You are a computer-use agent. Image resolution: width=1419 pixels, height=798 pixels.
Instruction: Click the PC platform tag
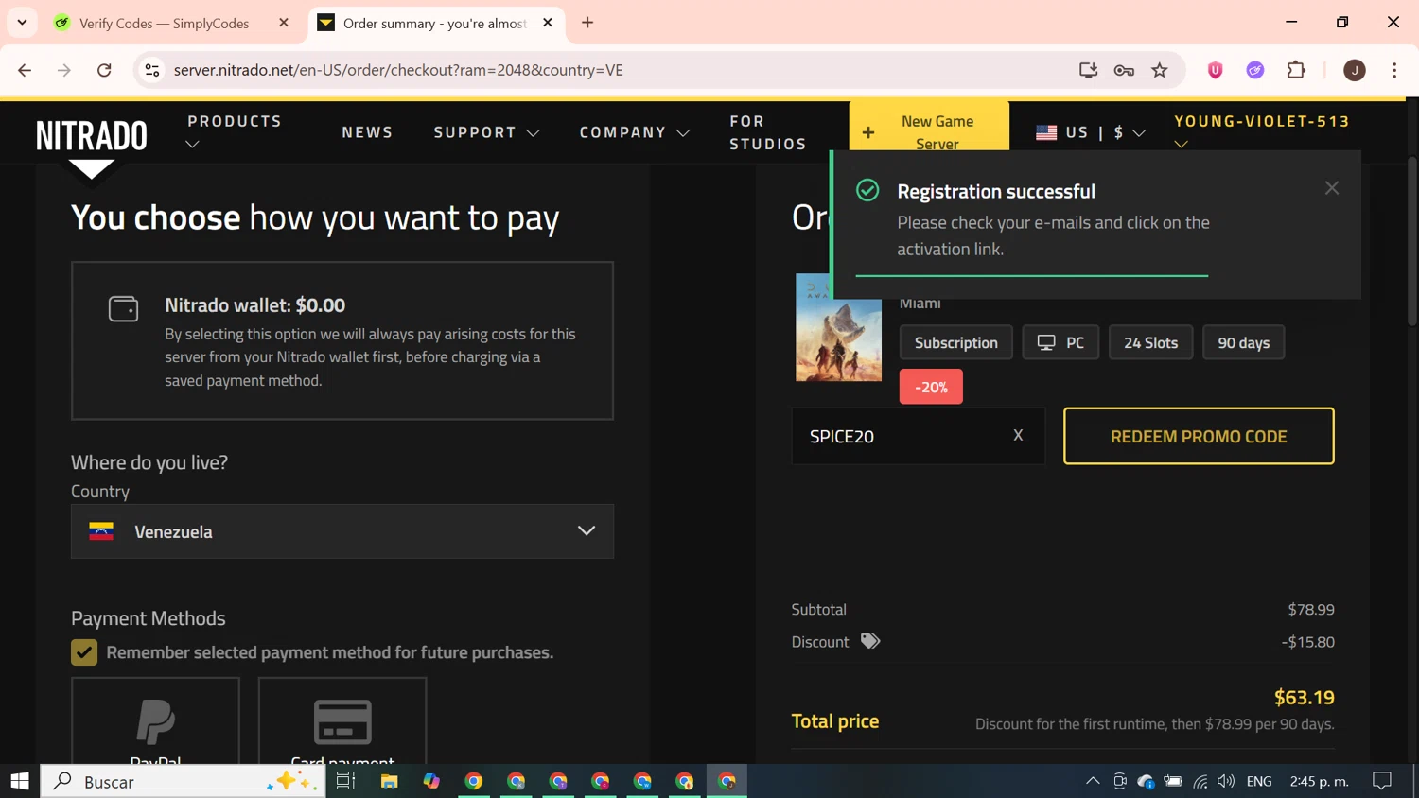point(1060,342)
